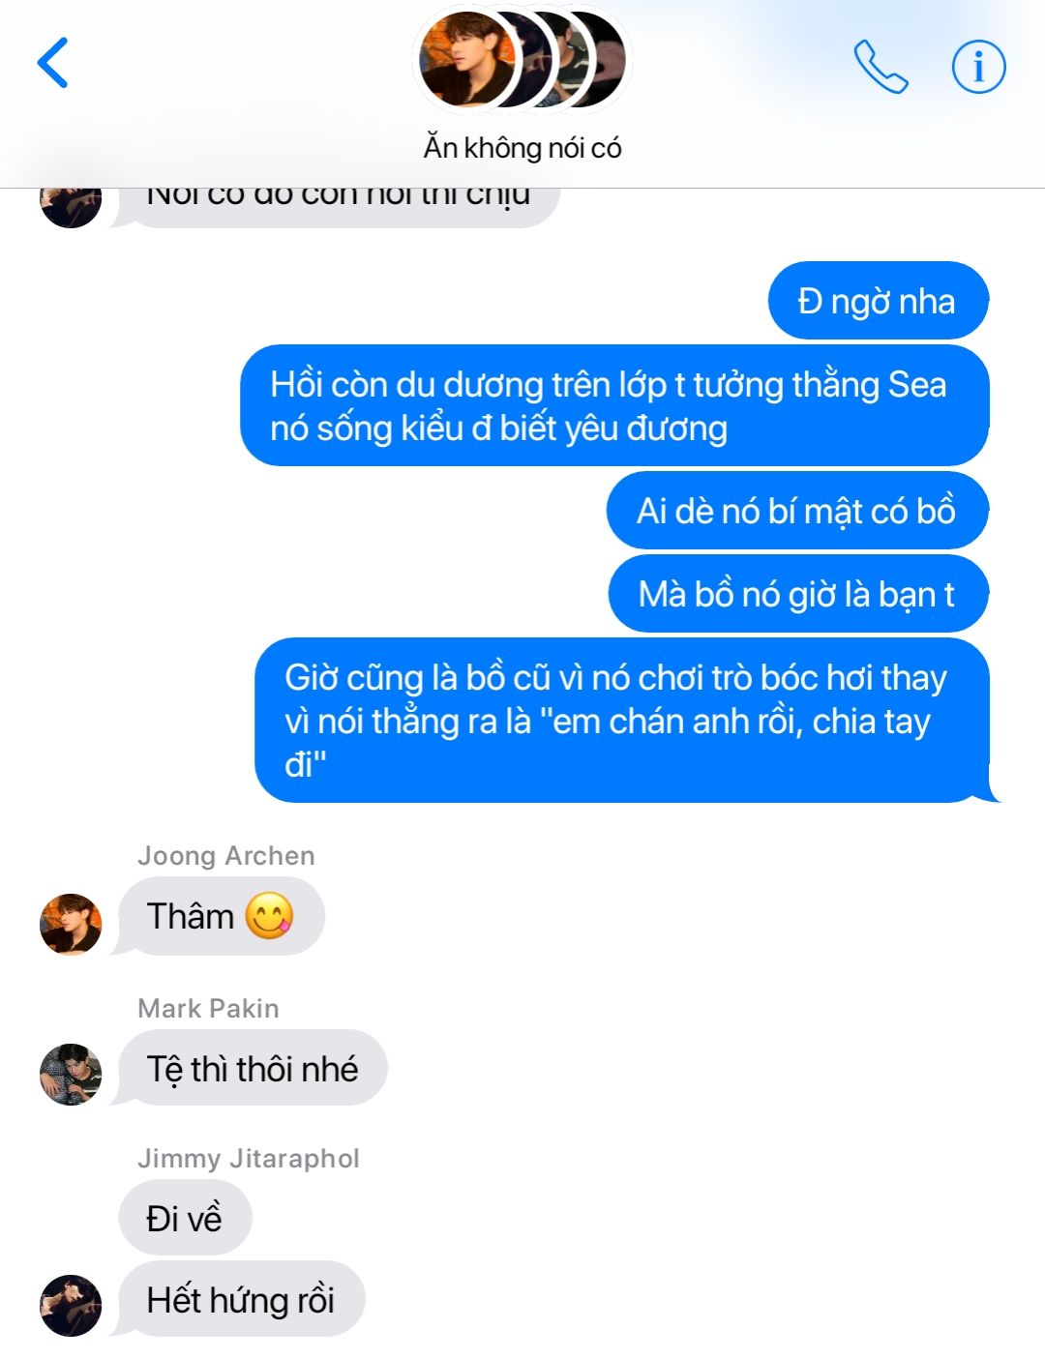The width and height of the screenshot is (1045, 1359).
Task: Tap avatar next to partially hidden top message
Action: coord(71,205)
